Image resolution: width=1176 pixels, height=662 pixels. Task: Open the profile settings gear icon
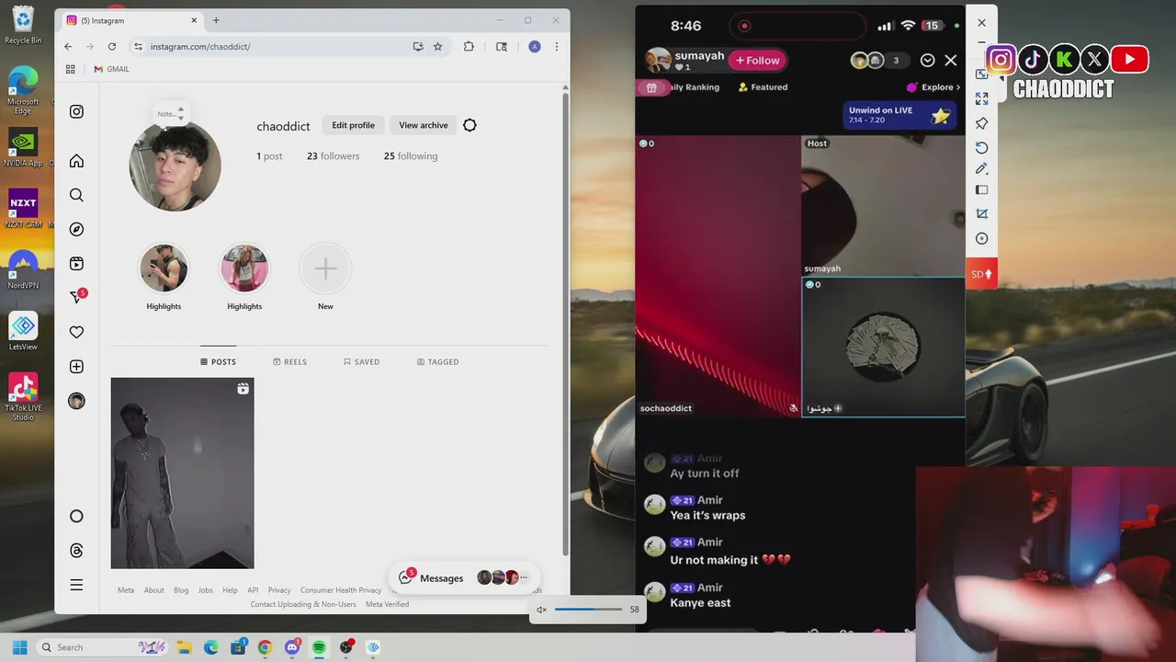point(469,125)
